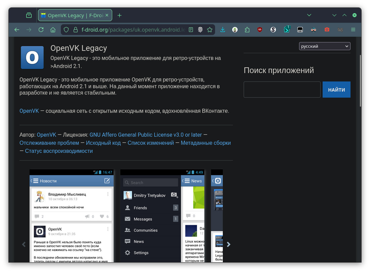Click the forward navigation arrow
The height and width of the screenshot is (272, 370).
point(29,30)
